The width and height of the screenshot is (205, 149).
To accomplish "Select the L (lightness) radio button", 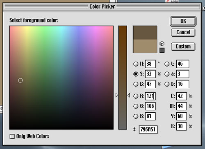I will tap(167, 64).
